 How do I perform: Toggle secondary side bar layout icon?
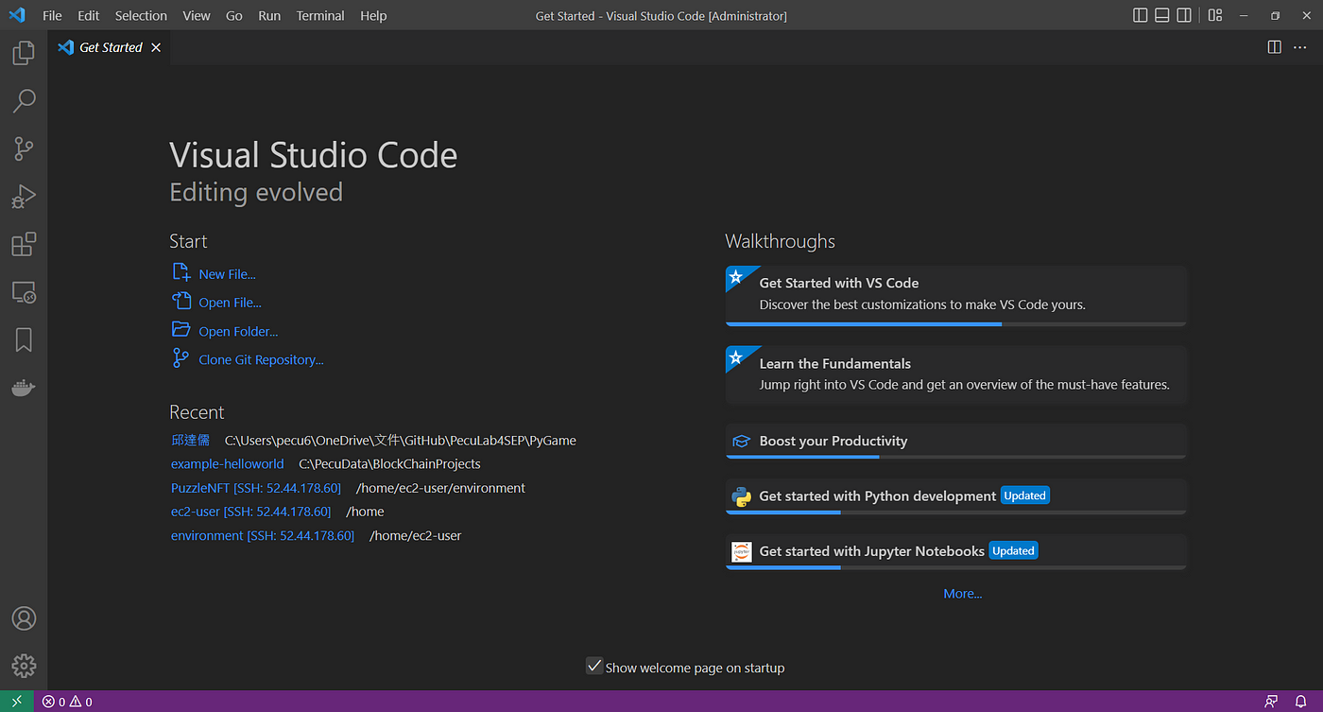(1184, 15)
